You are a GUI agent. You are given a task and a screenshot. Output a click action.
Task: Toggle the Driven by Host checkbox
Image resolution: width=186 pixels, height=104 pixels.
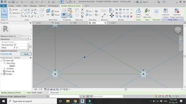pyautogui.click(x=15, y=45)
